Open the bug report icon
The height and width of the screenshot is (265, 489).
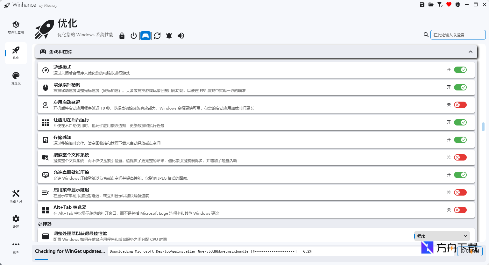[x=458, y=4]
